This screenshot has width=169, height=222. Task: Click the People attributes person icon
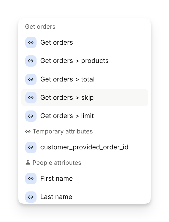click(x=28, y=163)
